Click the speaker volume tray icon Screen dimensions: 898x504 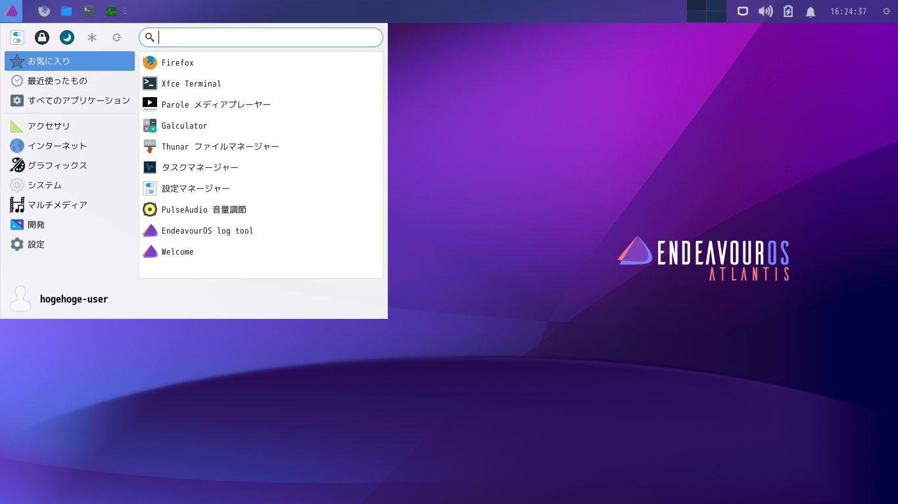765,11
